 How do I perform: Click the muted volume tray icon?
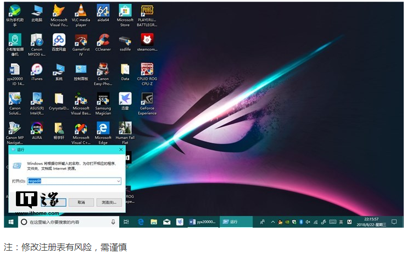point(308,222)
